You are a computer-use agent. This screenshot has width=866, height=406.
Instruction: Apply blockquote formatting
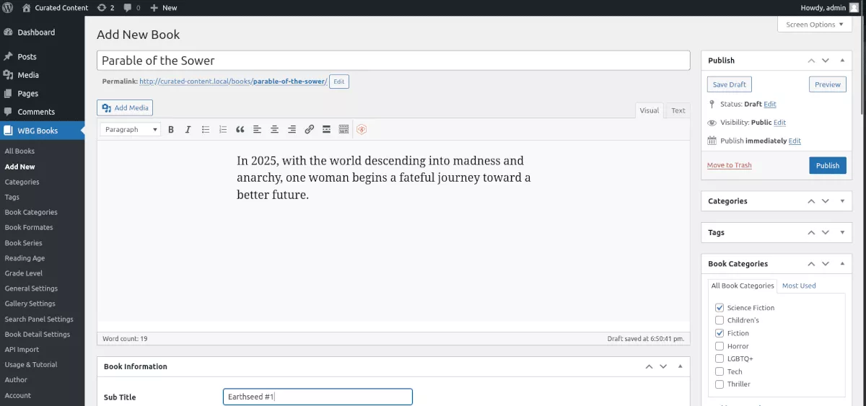240,130
